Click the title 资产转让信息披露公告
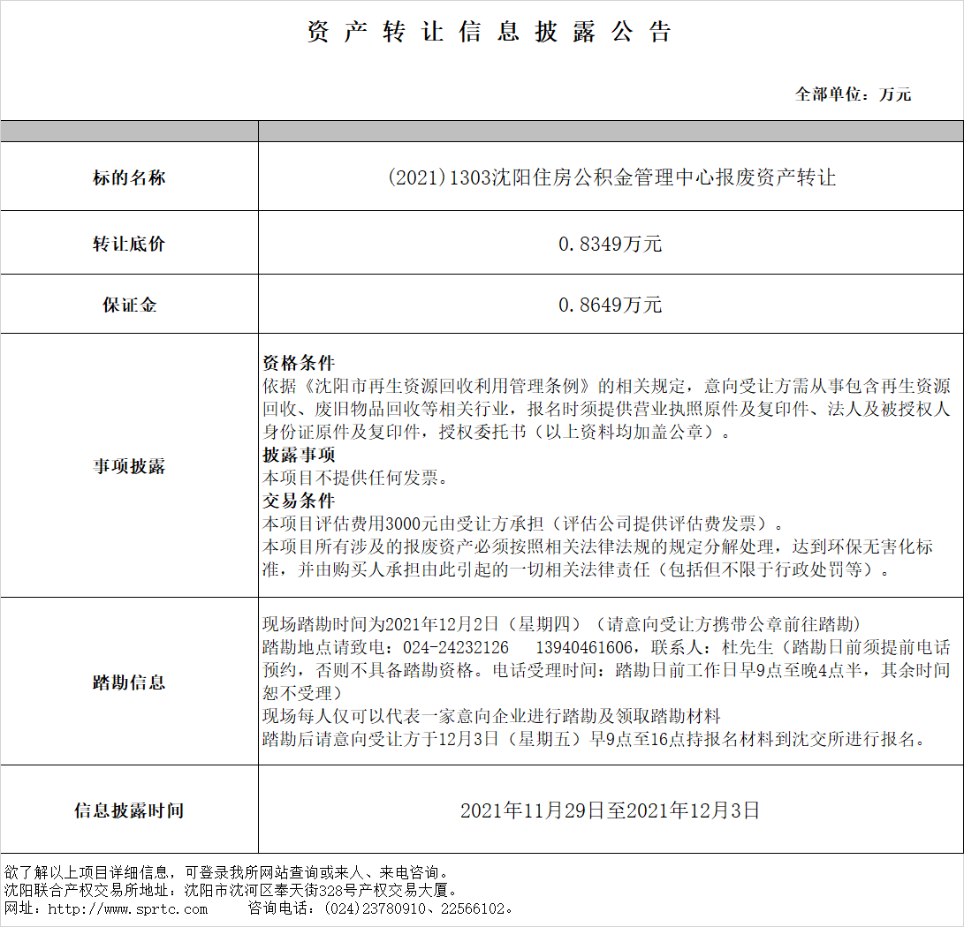This screenshot has height=927, width=964. pos(490,33)
